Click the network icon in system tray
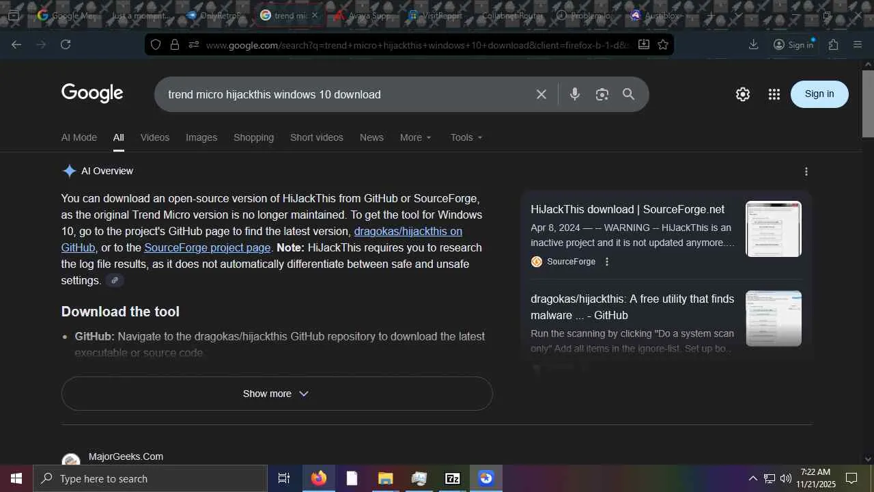This screenshot has width=874, height=492. click(x=769, y=478)
